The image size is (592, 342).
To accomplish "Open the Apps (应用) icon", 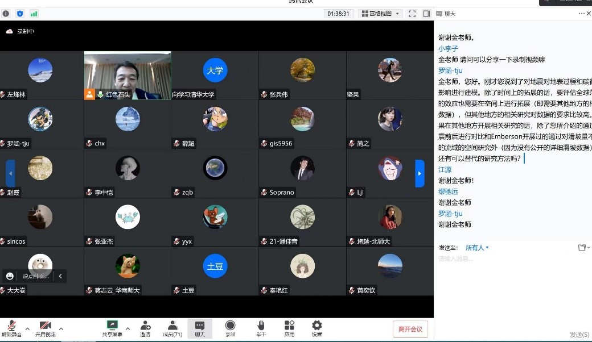I will [x=289, y=326].
